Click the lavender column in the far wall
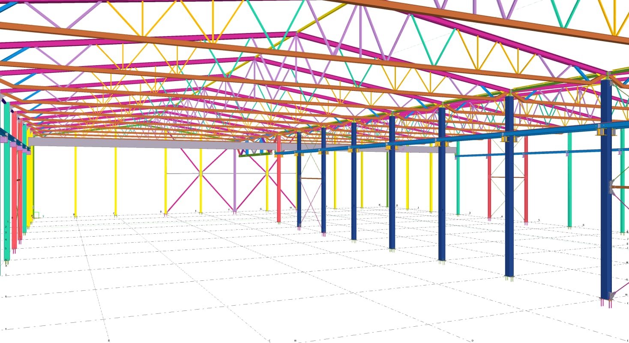Screen dimensions: 629x343 coord(234,180)
